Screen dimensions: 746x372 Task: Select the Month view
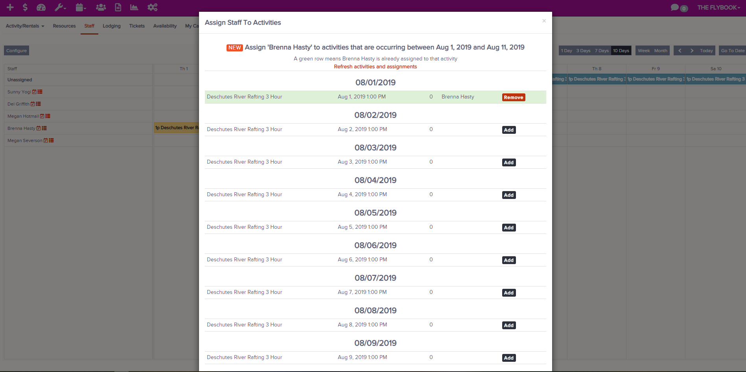coord(661,51)
